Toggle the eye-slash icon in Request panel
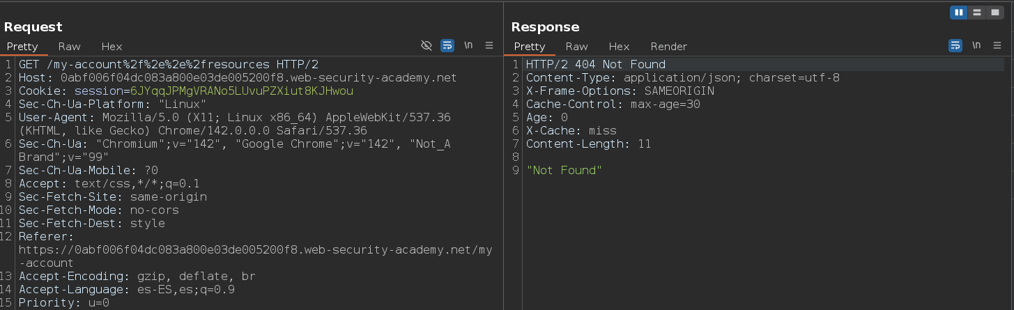 427,46
